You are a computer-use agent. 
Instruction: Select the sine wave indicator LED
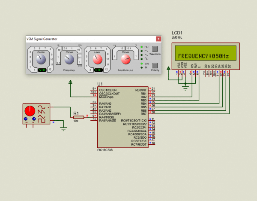(x=142, y=59)
